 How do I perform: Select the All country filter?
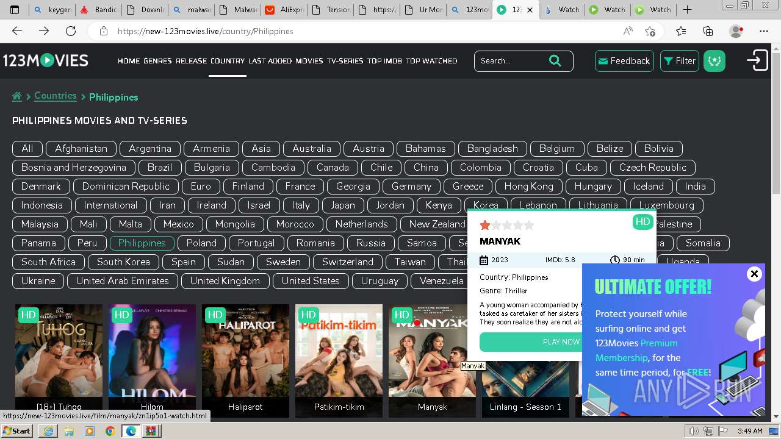(x=27, y=148)
